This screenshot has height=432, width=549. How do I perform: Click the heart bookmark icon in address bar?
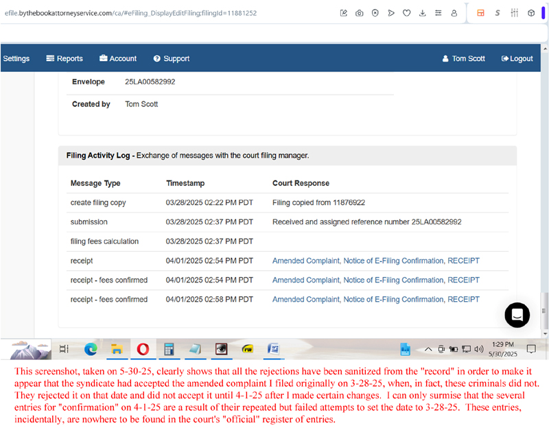point(407,13)
